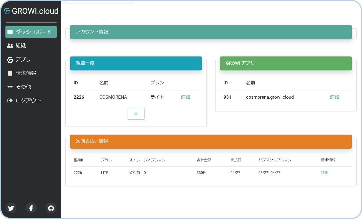This screenshot has height=219, width=362.
Task: Open 詳細 in the next payment row
Action: [325, 173]
